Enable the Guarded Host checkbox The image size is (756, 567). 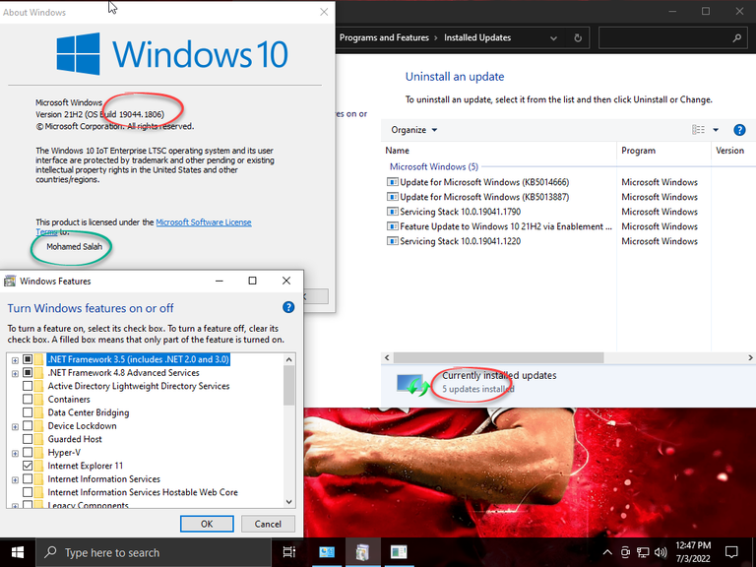coord(28,439)
